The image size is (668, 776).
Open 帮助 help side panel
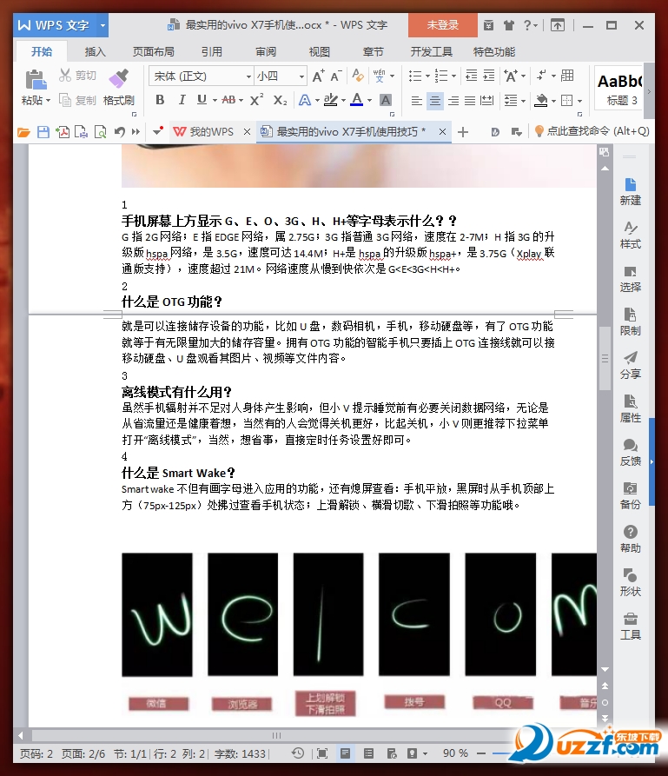point(630,539)
